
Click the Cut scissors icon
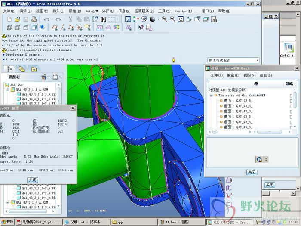click(x=71, y=19)
